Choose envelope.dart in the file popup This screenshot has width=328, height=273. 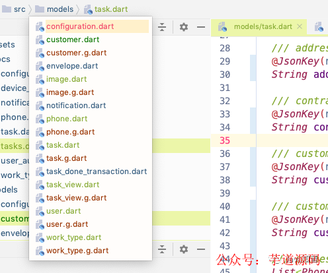click(x=72, y=66)
